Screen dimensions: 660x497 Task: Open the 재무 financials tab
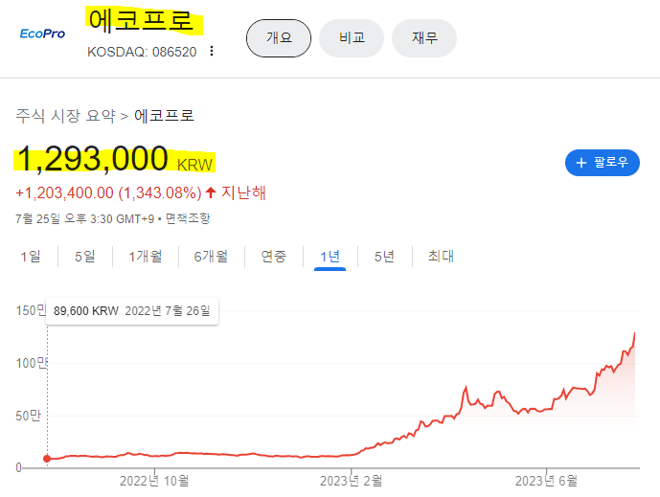424,38
